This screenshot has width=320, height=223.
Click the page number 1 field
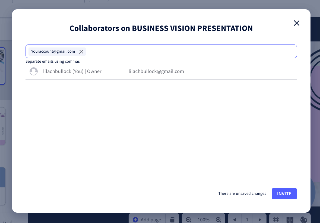247,220
